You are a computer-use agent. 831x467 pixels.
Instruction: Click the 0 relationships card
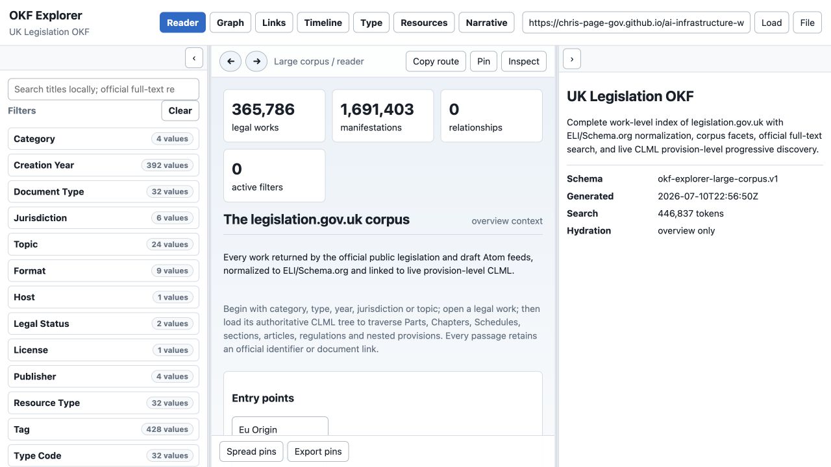[x=491, y=116]
